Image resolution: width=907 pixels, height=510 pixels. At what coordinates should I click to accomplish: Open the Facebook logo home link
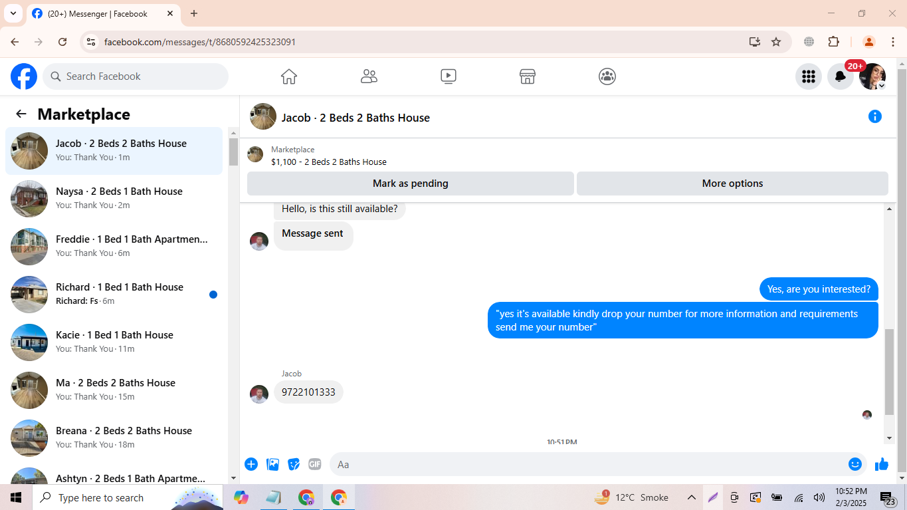[24, 76]
